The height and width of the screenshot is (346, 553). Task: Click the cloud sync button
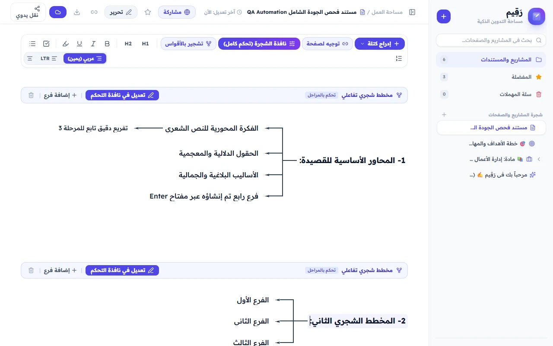(x=58, y=12)
